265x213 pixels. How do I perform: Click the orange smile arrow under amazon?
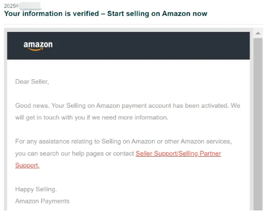point(36,49)
